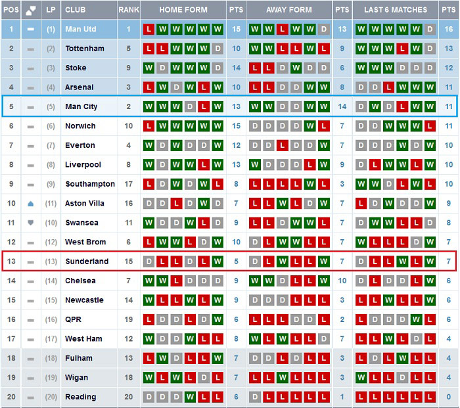Click Chelsea's away points value 10
460x408 pixels.
342,281
